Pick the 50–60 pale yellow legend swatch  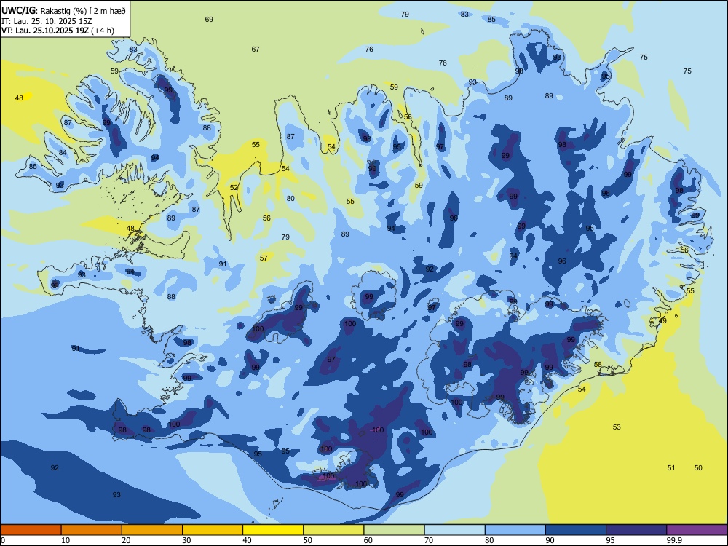click(333, 530)
